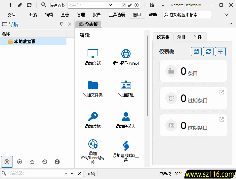Screen dimensions: 236x179
Task: Switch to the 附件 sub-tab
Action: (x=198, y=37)
